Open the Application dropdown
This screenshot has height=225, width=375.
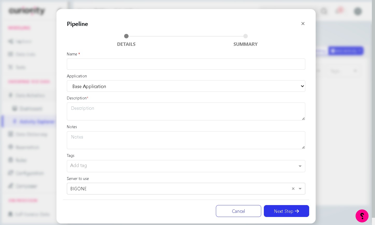click(x=186, y=86)
